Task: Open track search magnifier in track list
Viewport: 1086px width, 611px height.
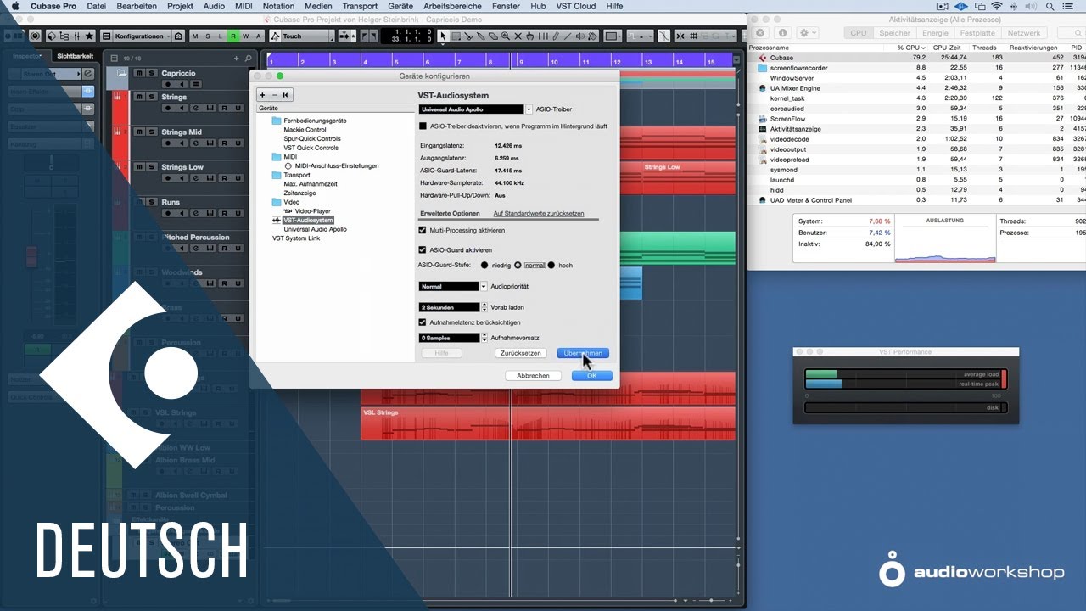Action: 249,58
